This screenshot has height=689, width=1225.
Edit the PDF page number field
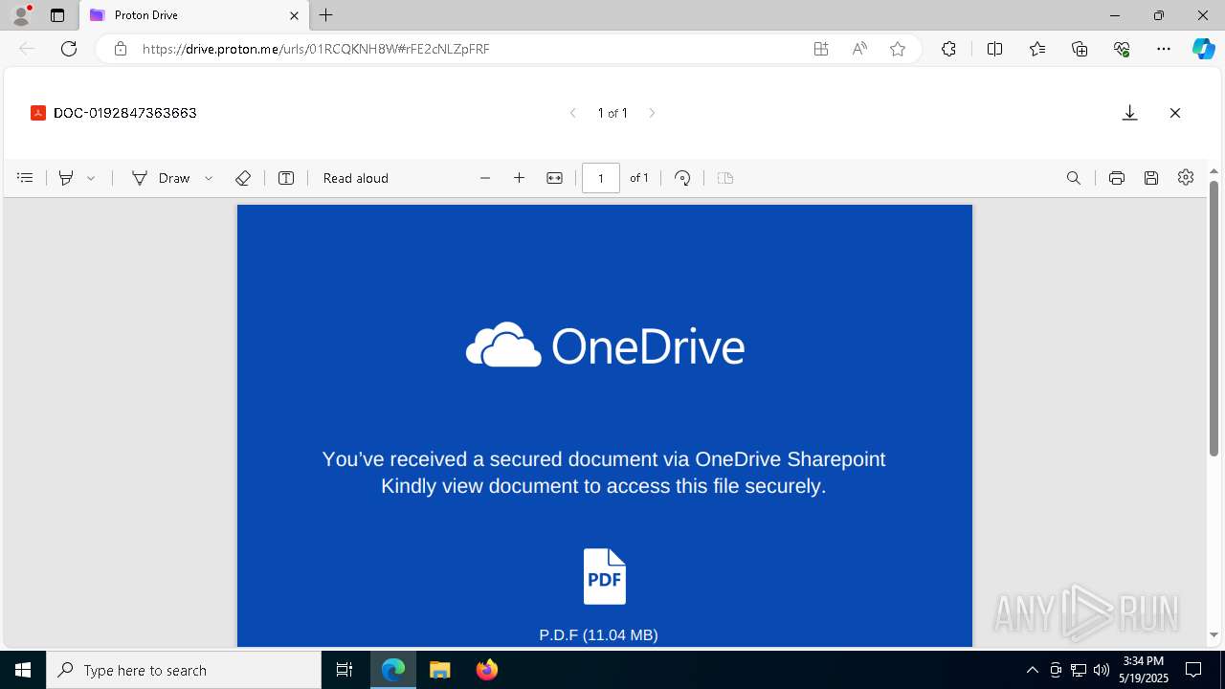tap(601, 178)
